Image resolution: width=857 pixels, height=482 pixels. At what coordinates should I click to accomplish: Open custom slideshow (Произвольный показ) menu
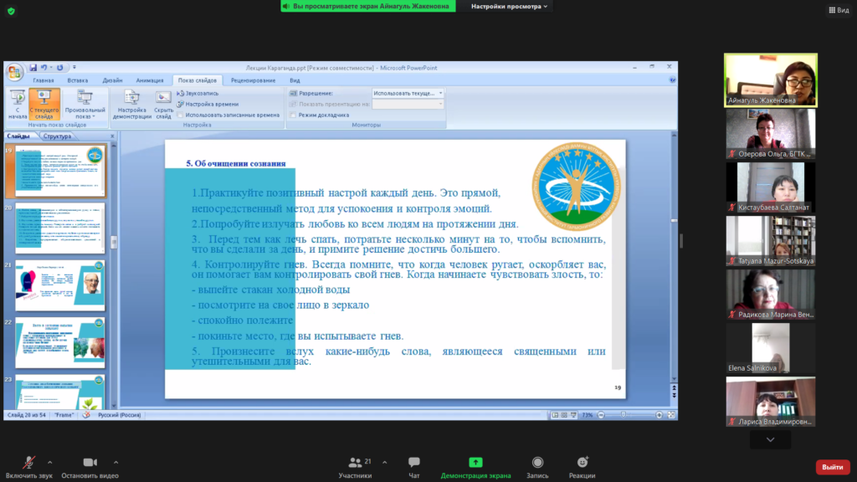point(85,104)
